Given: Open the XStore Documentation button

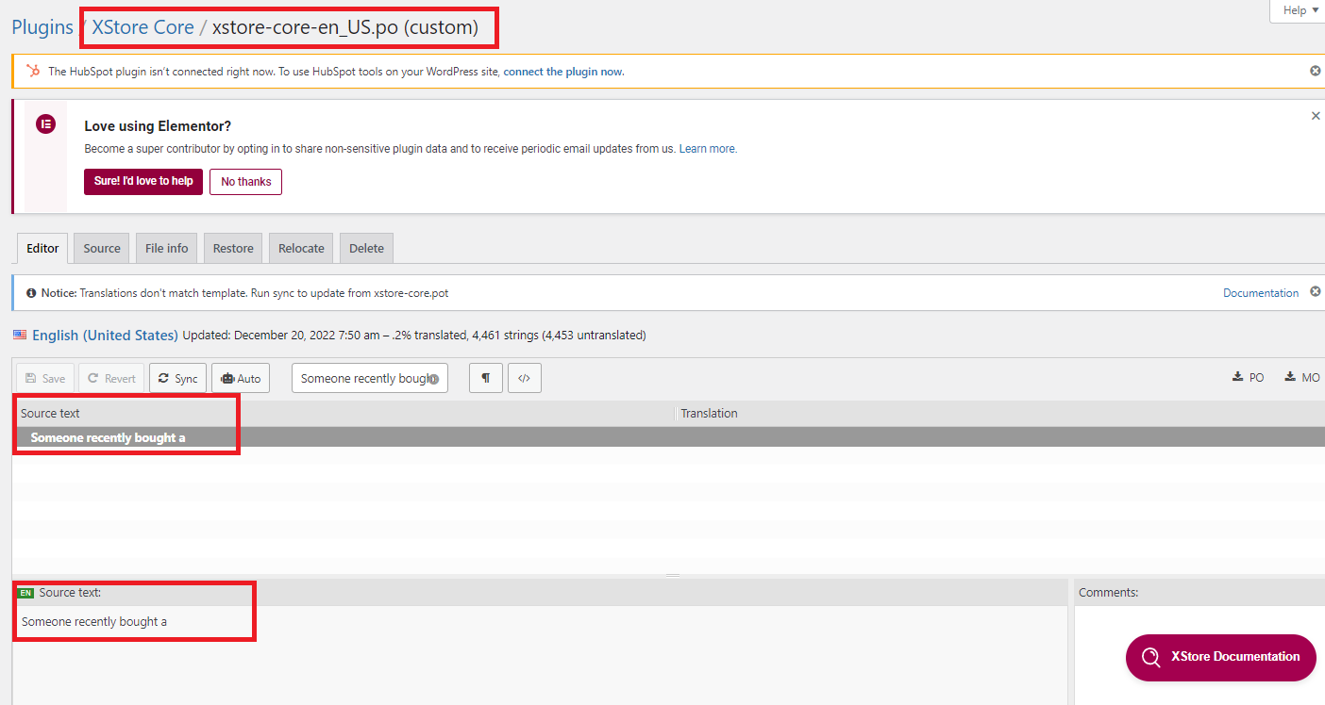Looking at the screenshot, I should click(x=1221, y=657).
